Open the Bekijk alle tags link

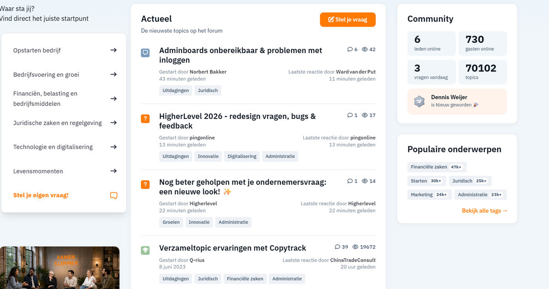(485, 211)
